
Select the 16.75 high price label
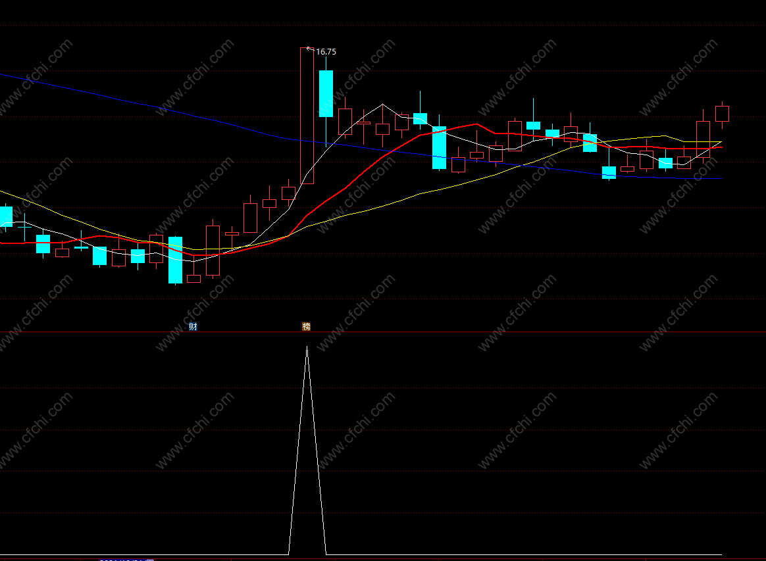coord(326,52)
